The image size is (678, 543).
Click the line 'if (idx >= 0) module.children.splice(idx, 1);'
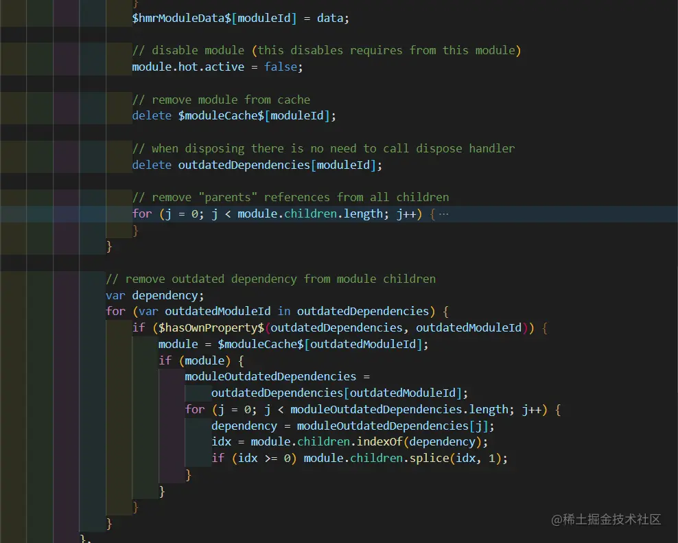pos(360,459)
